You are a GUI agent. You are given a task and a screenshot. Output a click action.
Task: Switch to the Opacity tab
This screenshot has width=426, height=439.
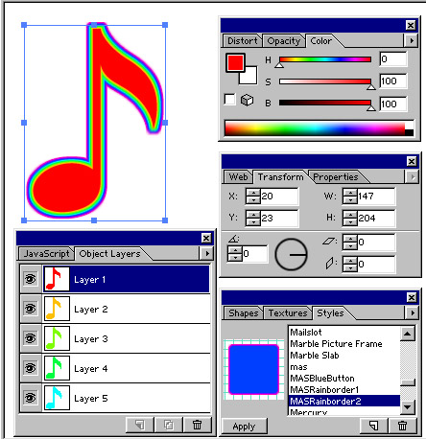284,41
